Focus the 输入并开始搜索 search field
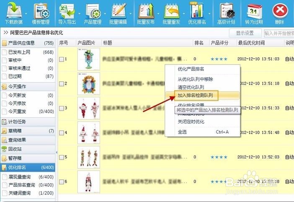Screen dimensions: 294x202 pos(279,34)
